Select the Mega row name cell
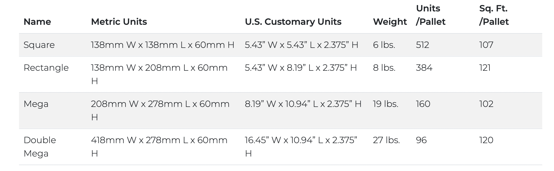This screenshot has width=554, height=171. (x=36, y=104)
